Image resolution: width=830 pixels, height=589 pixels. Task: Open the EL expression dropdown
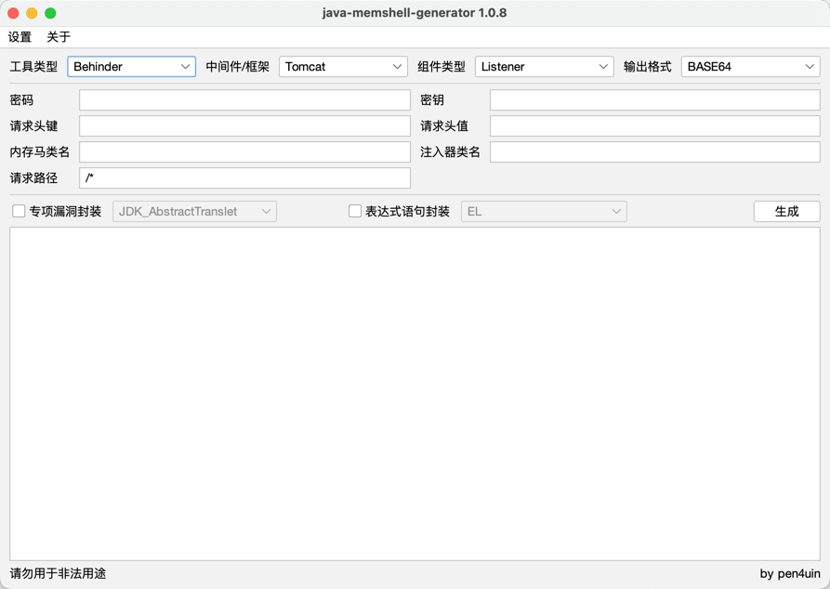pyautogui.click(x=544, y=212)
